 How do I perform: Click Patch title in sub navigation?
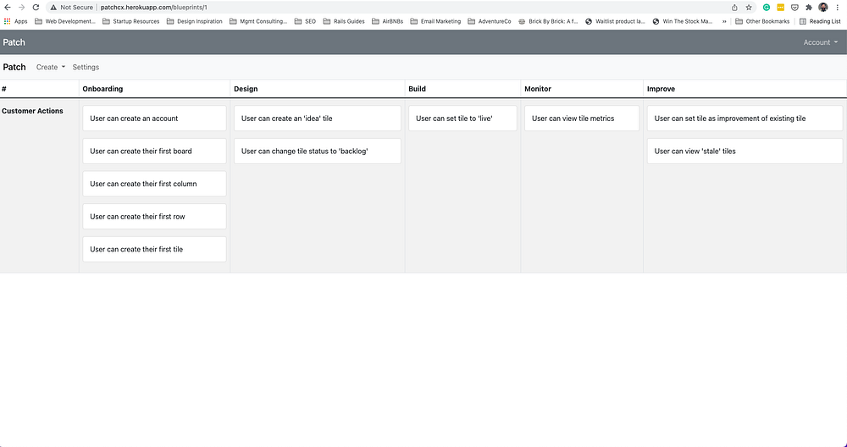click(x=14, y=67)
